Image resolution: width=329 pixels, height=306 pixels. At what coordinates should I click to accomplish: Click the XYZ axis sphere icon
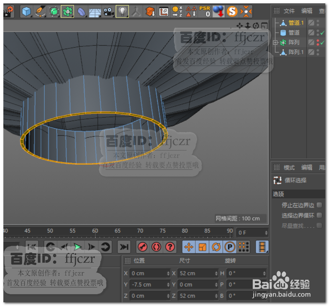click(177, 11)
